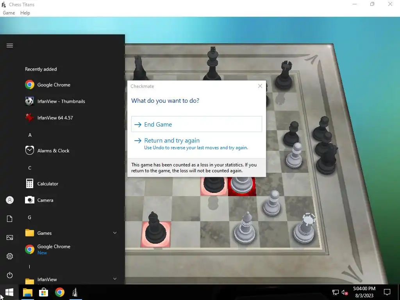Open Chrome from the taskbar
400x300 pixels.
[60, 292]
